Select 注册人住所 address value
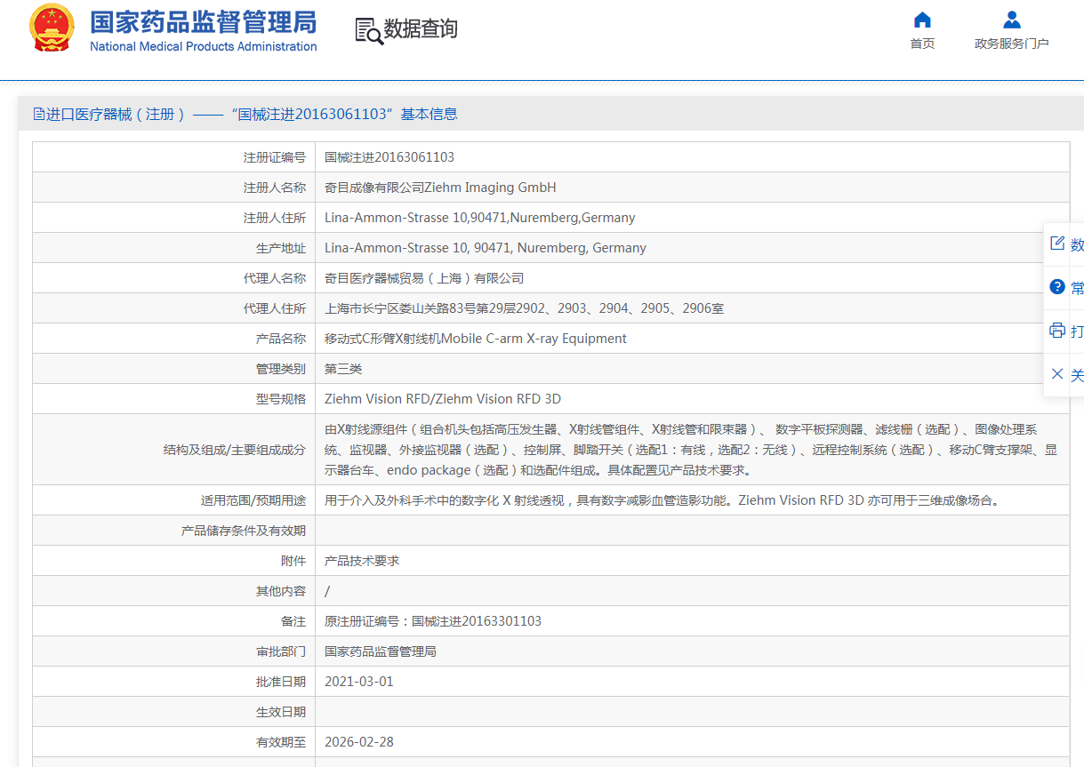 [480, 218]
